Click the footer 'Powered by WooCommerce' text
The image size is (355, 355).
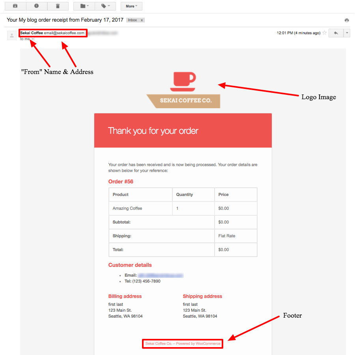point(198,344)
